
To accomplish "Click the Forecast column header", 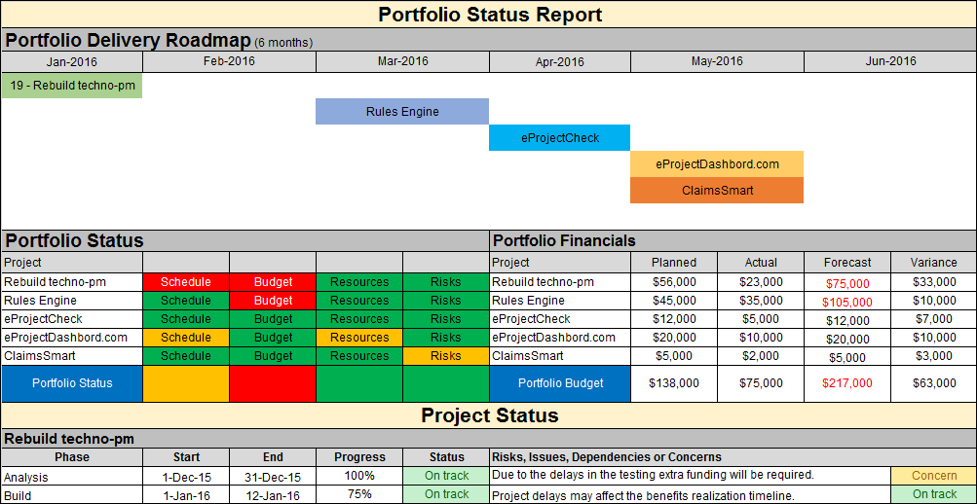I will (847, 263).
